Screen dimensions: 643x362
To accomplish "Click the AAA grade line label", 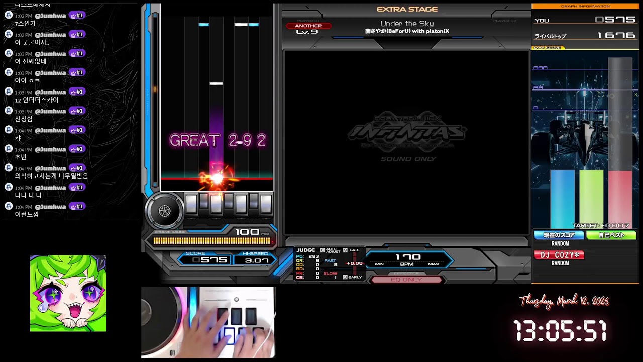I will (x=541, y=68).
